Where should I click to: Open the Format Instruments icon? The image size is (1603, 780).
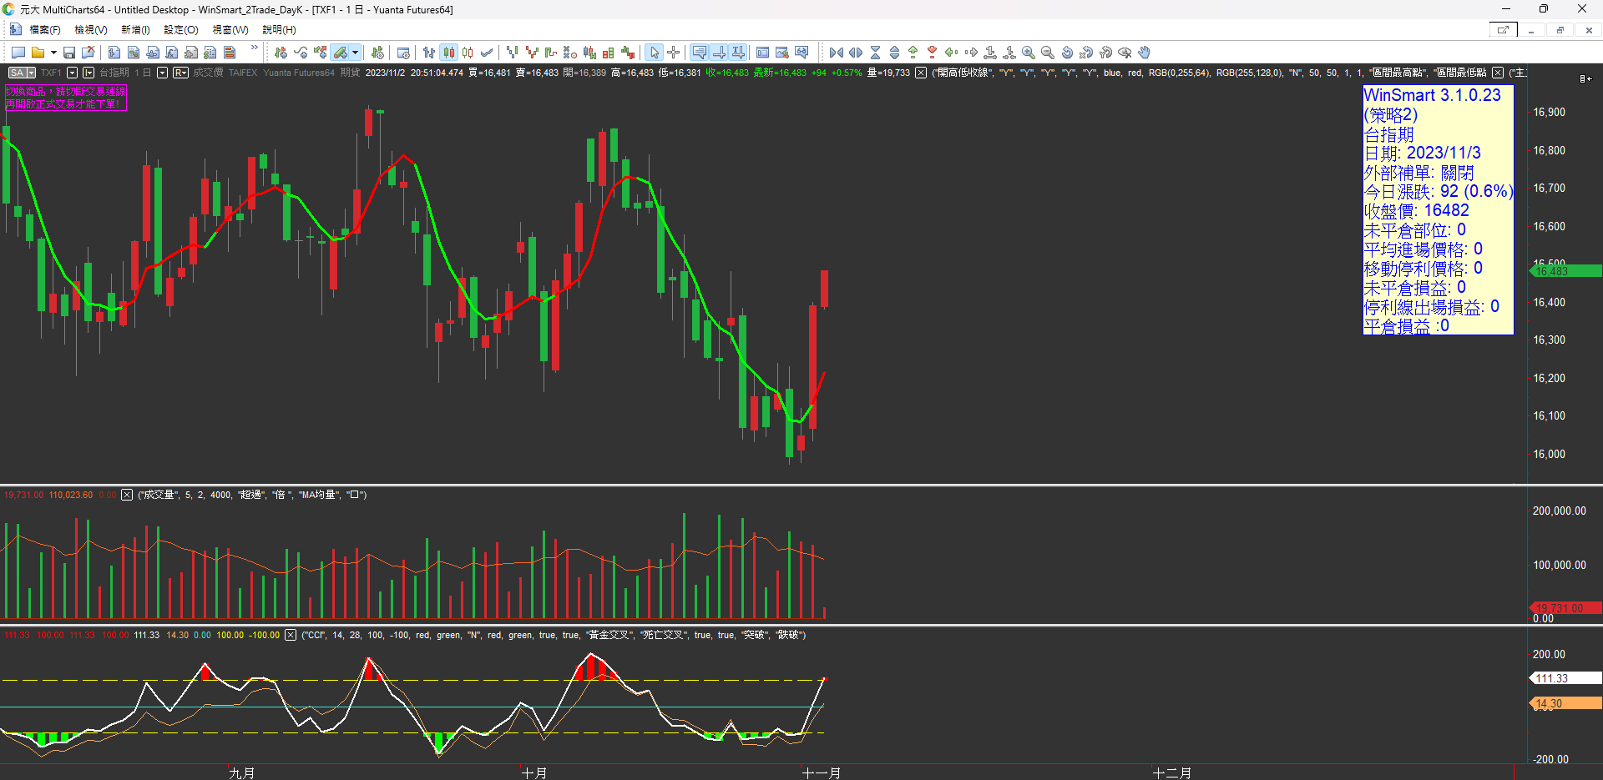click(x=377, y=53)
